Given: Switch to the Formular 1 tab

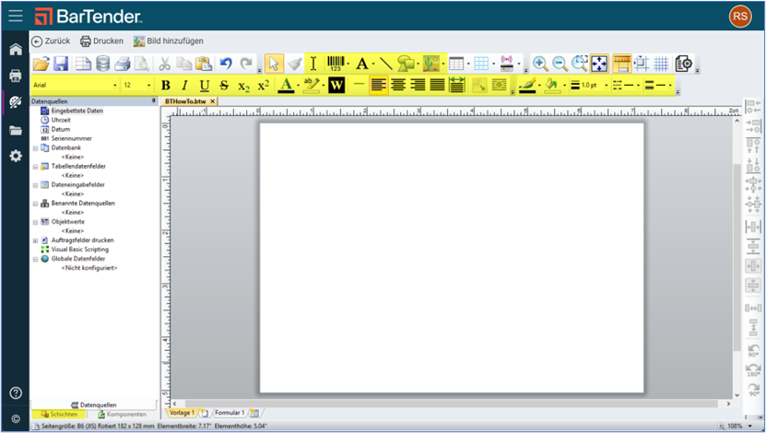Looking at the screenshot, I should coord(229,413).
